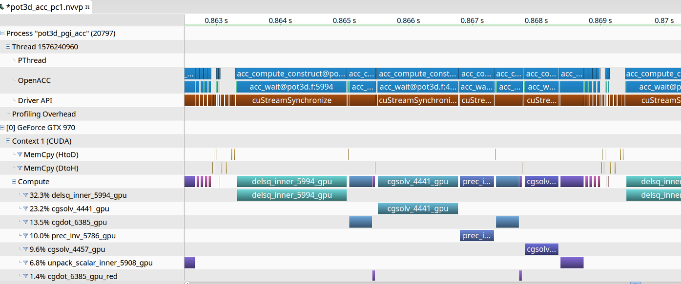Click filter icon for cgsolv_4441_gpu row
Viewport: 681px width, 284px height.
tap(25, 209)
